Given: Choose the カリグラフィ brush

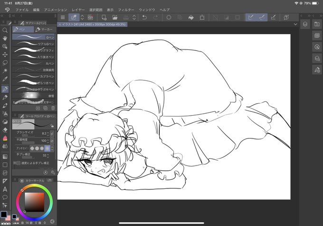Looking at the screenshot, I should pyautogui.click(x=34, y=50).
